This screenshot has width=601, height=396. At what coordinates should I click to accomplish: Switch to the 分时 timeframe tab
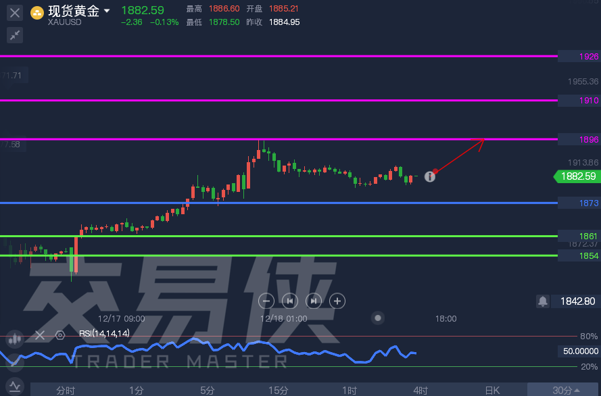(x=66, y=390)
